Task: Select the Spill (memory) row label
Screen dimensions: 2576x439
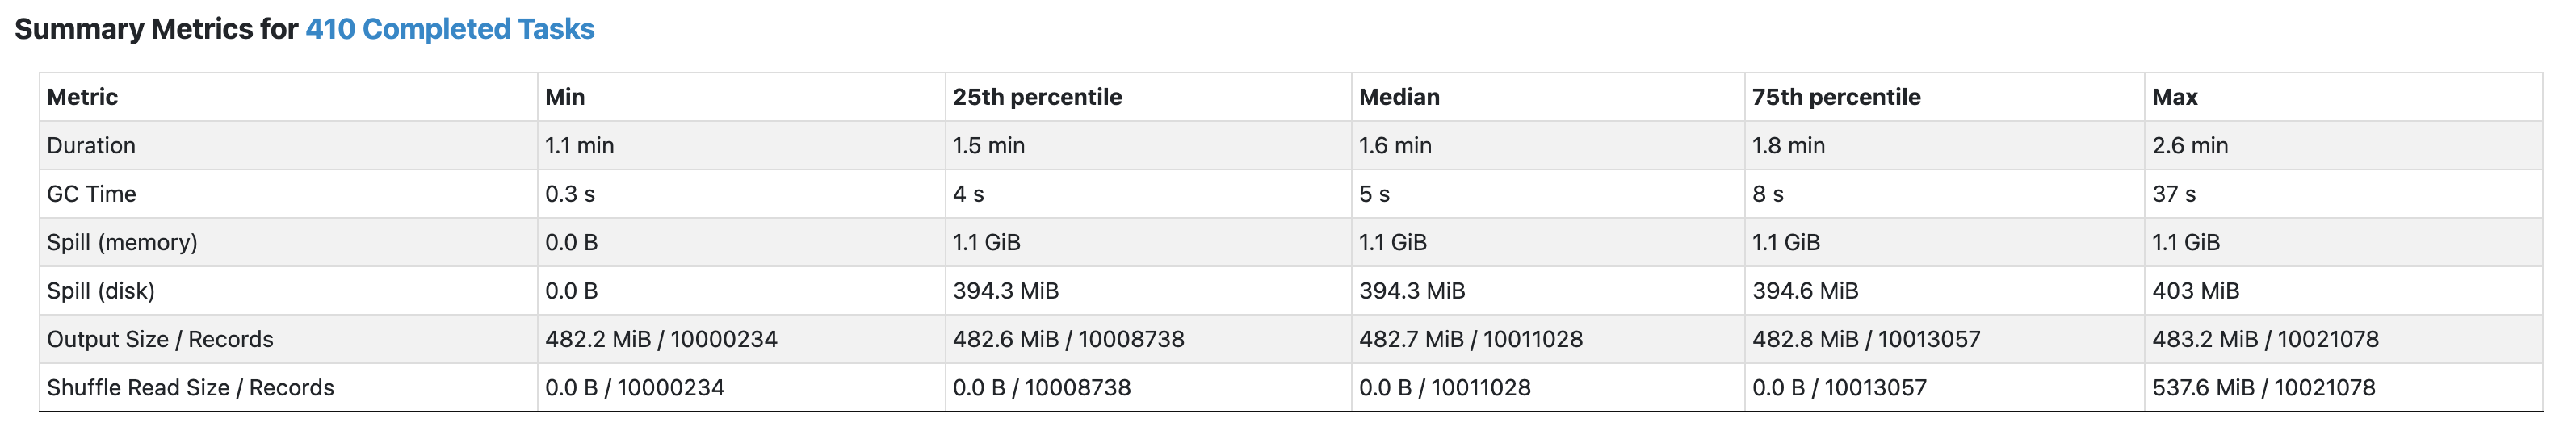Action: 122,242
